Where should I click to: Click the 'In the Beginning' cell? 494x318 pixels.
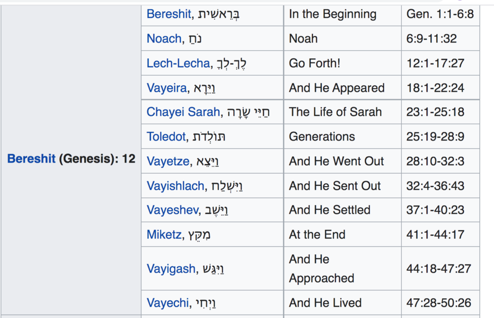click(332, 14)
